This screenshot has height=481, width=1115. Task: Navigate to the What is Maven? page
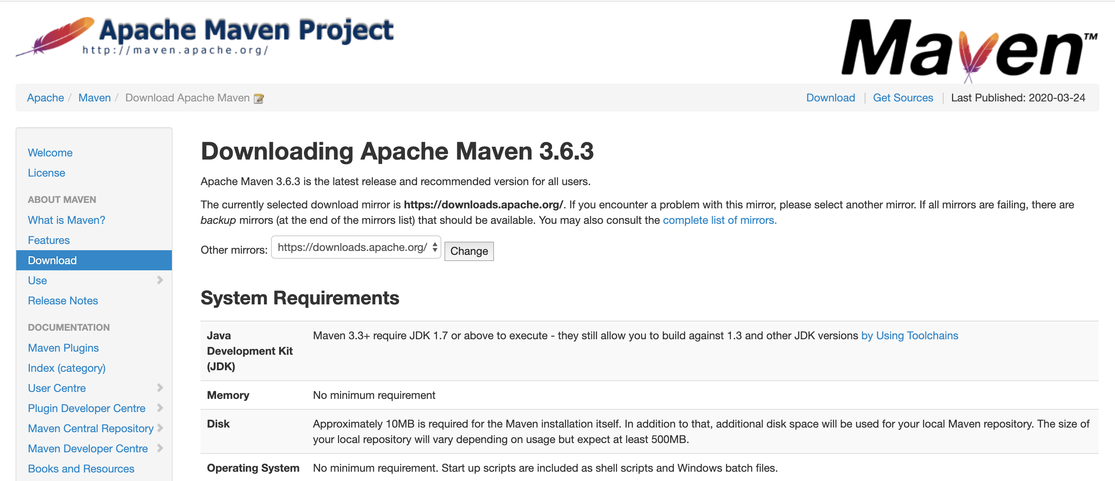tap(66, 220)
